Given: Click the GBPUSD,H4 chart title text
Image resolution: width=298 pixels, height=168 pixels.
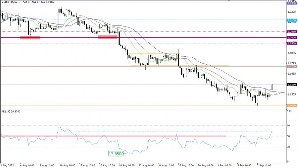Looking at the screenshot, I should (13, 2).
